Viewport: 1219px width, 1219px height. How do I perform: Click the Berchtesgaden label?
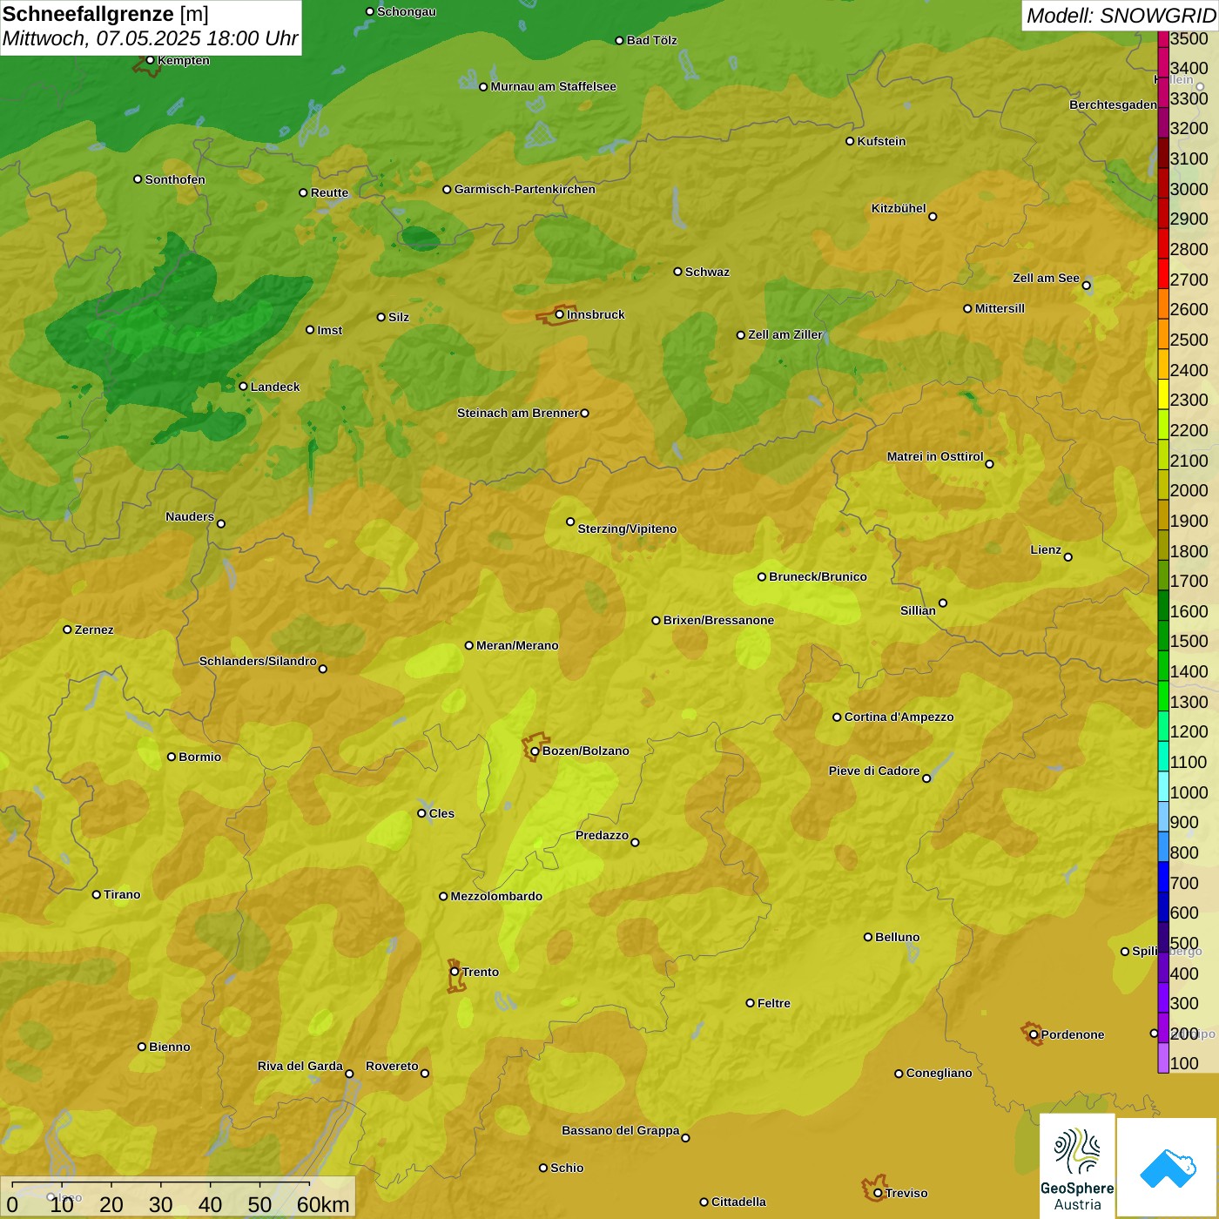(x=1113, y=104)
